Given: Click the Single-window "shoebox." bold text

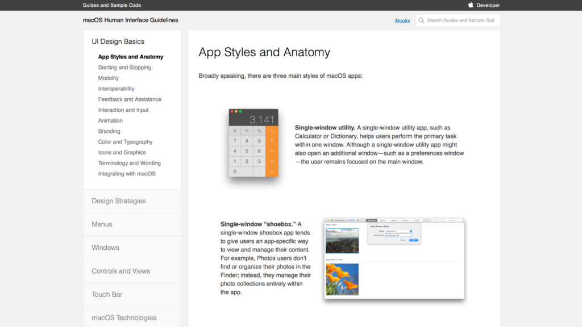Looking at the screenshot, I should (x=259, y=224).
